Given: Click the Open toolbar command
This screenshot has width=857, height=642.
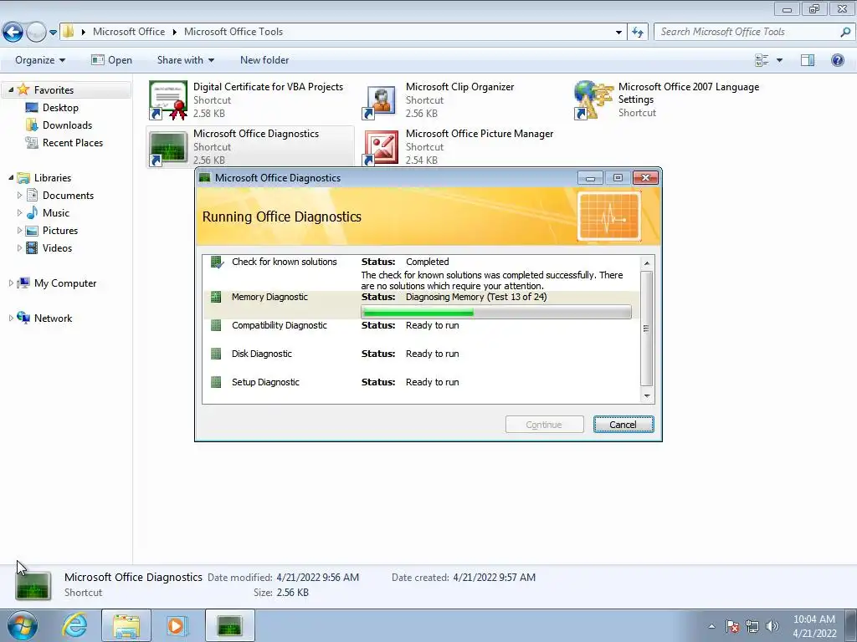Looking at the screenshot, I should click(x=111, y=60).
